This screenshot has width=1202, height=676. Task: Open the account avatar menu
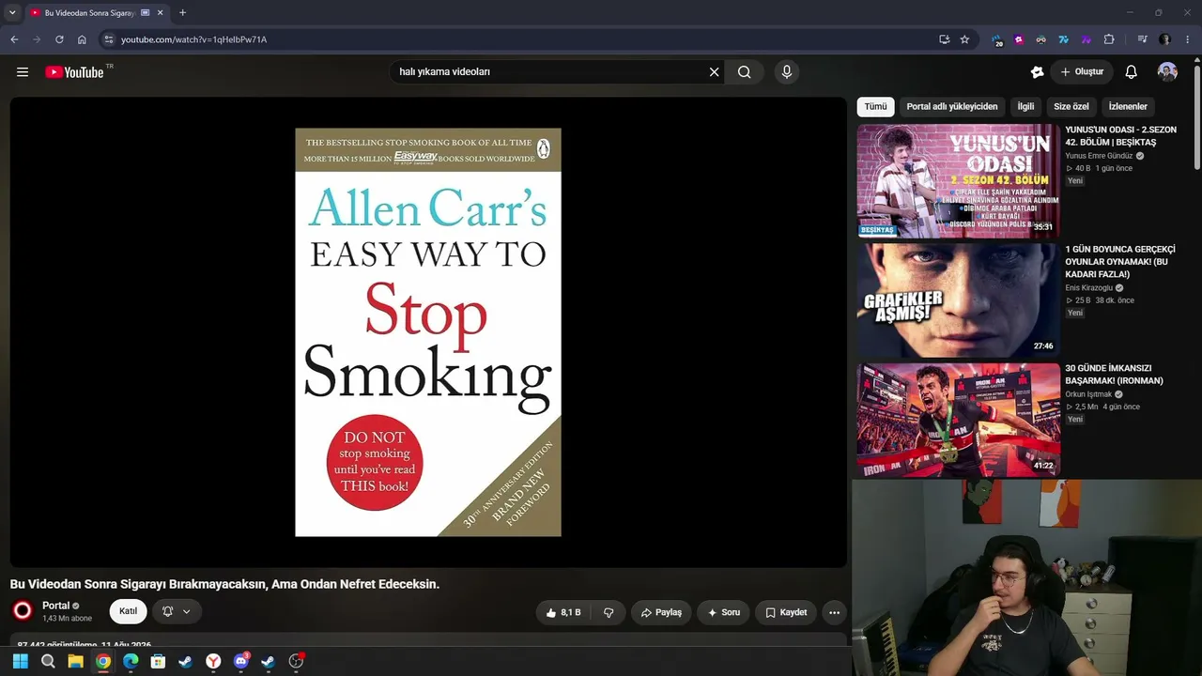coord(1167,72)
